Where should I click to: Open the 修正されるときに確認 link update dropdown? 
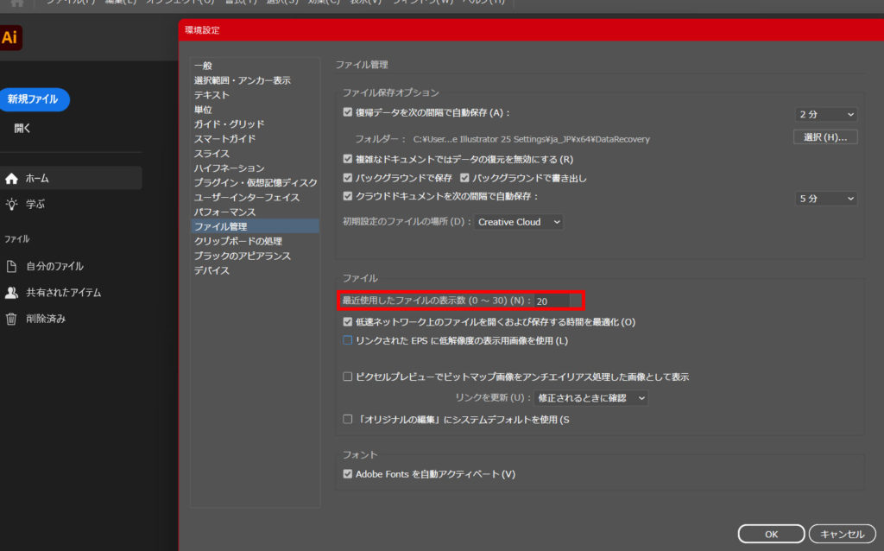click(x=590, y=398)
